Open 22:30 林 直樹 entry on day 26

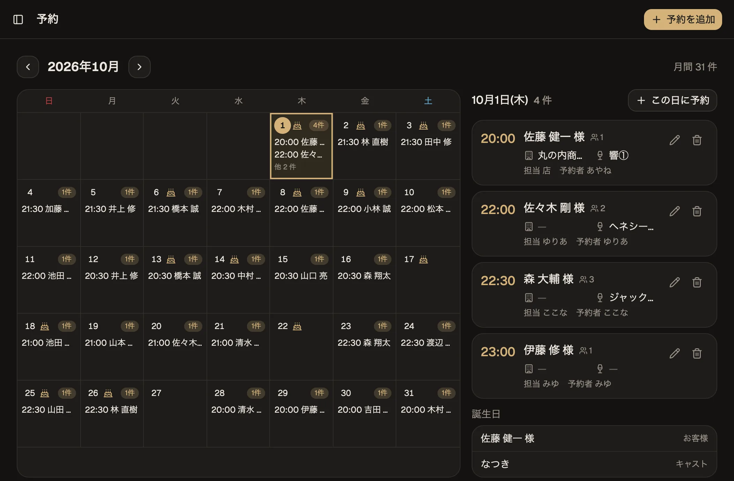pyautogui.click(x=111, y=410)
